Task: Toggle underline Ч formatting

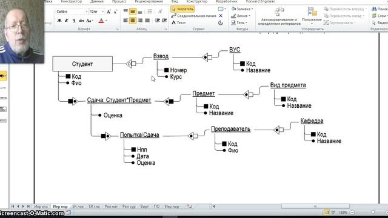Action: coord(74,21)
